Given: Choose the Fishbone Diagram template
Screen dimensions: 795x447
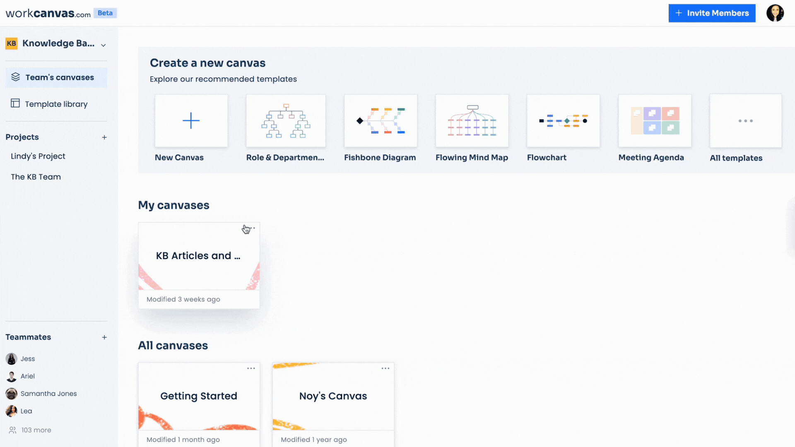Looking at the screenshot, I should (381, 120).
